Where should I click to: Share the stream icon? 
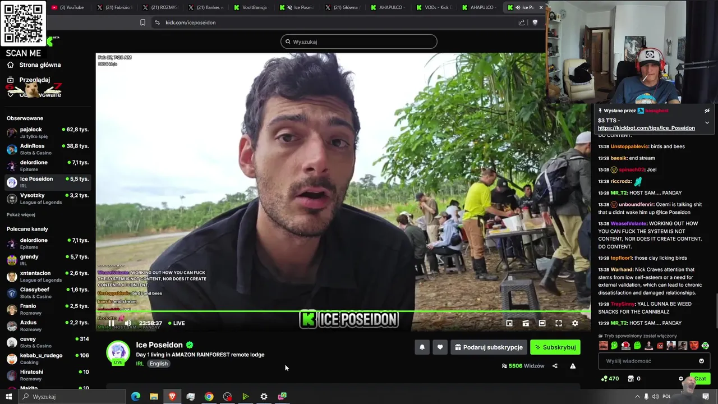click(x=555, y=366)
